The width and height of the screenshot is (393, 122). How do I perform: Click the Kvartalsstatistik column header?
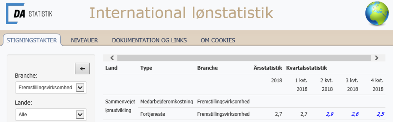pyautogui.click(x=306, y=68)
